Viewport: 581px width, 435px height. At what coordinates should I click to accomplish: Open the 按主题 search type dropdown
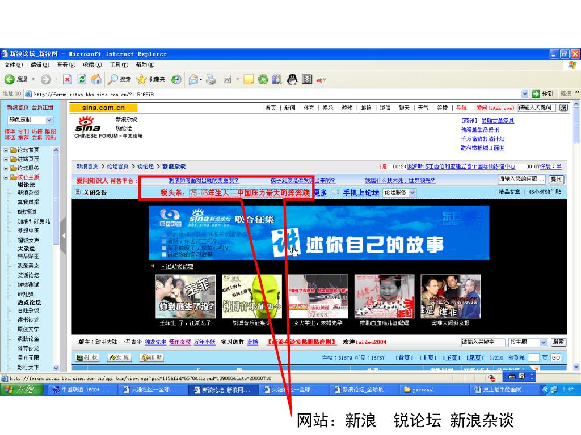click(x=543, y=342)
